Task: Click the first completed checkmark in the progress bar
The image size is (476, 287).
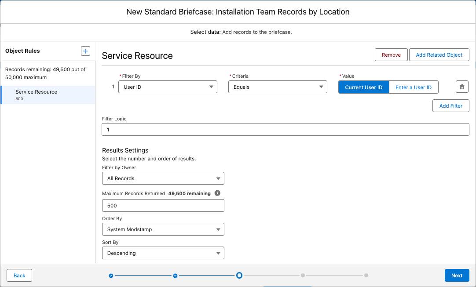Action: pyautogui.click(x=111, y=275)
